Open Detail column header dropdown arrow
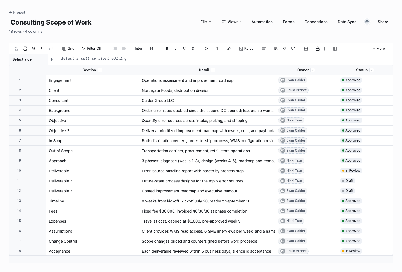The image size is (402, 272). 213,70
